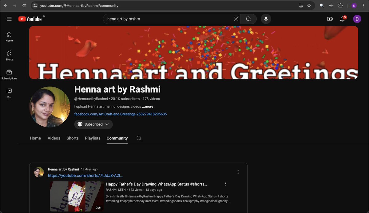The height and width of the screenshot is (213, 369).
Task: Expand the Subscribed notification dropdown
Action: pyautogui.click(x=93, y=124)
